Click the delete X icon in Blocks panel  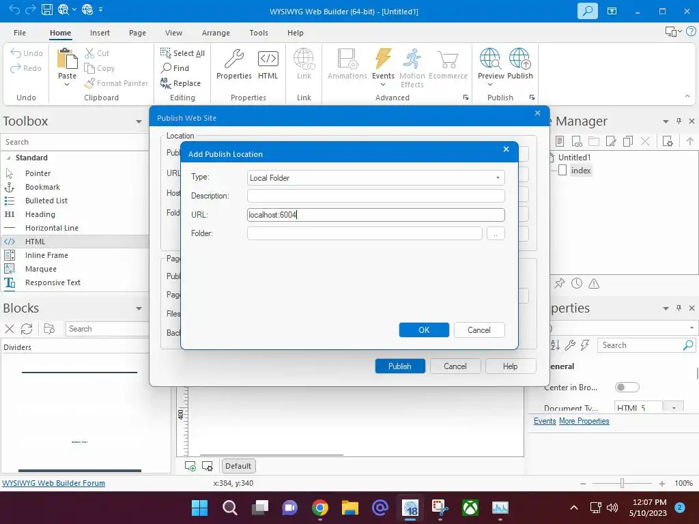coord(10,329)
